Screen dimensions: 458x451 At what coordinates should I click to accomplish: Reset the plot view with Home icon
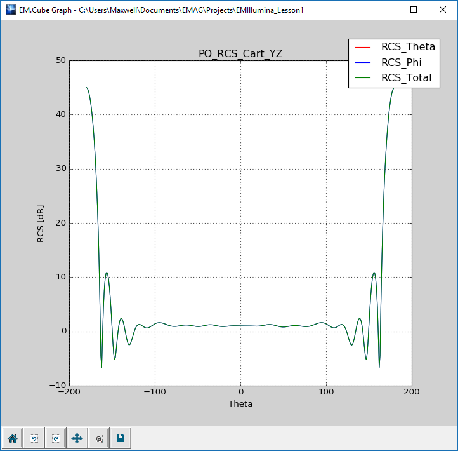point(13,438)
